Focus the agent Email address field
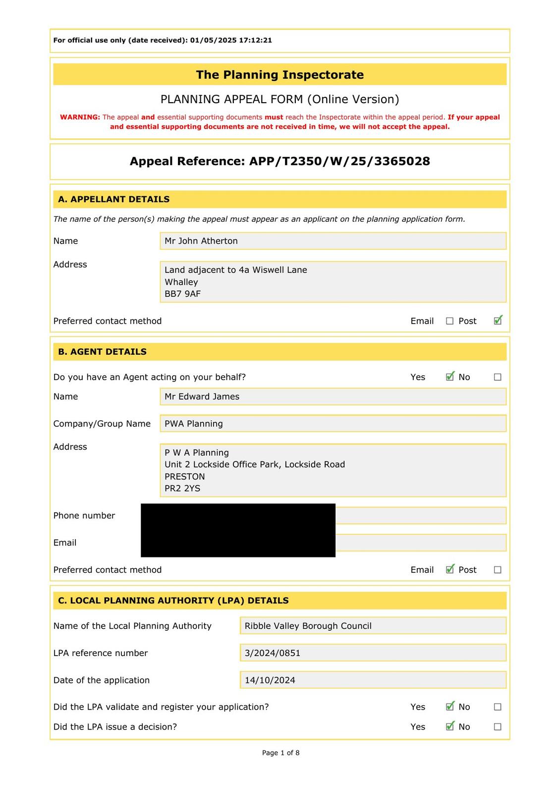Viewport: 560px width, 794px height. [420, 542]
